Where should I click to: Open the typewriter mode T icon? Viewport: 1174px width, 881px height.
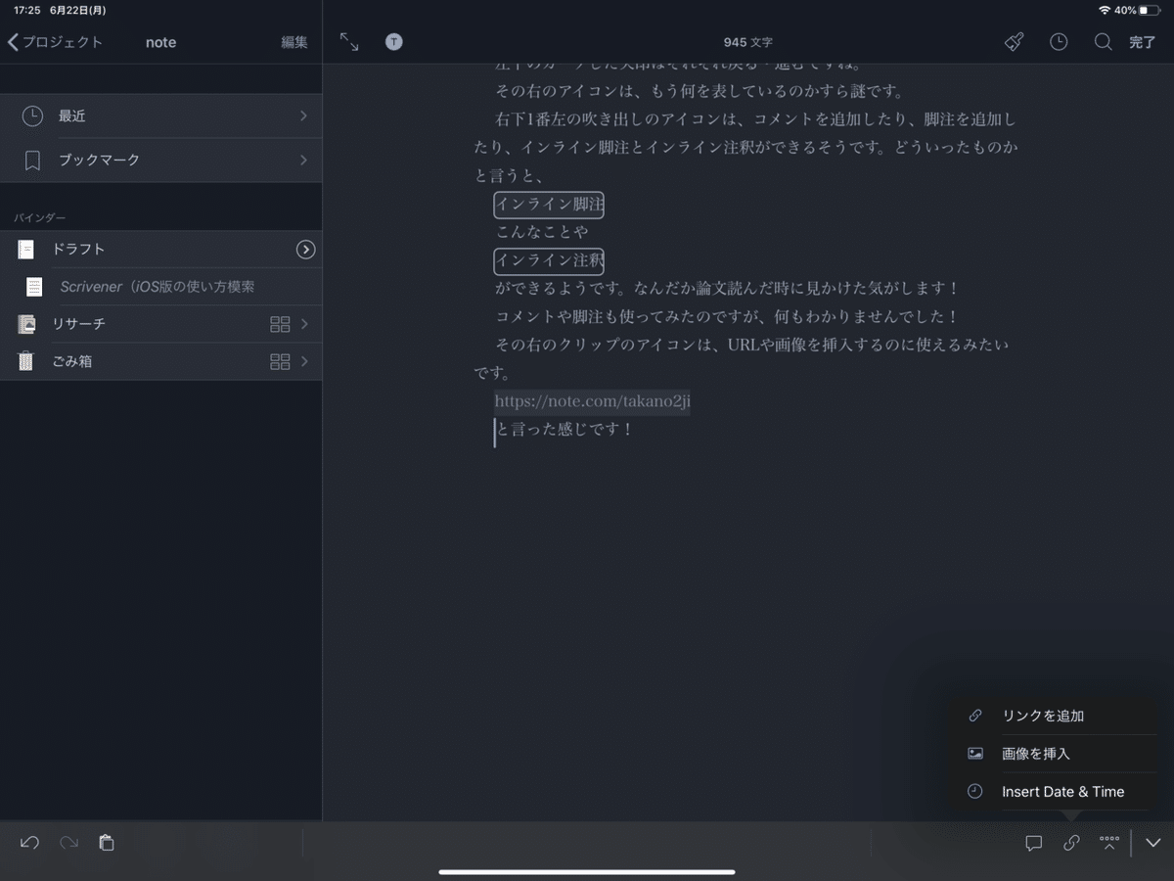[x=393, y=41]
